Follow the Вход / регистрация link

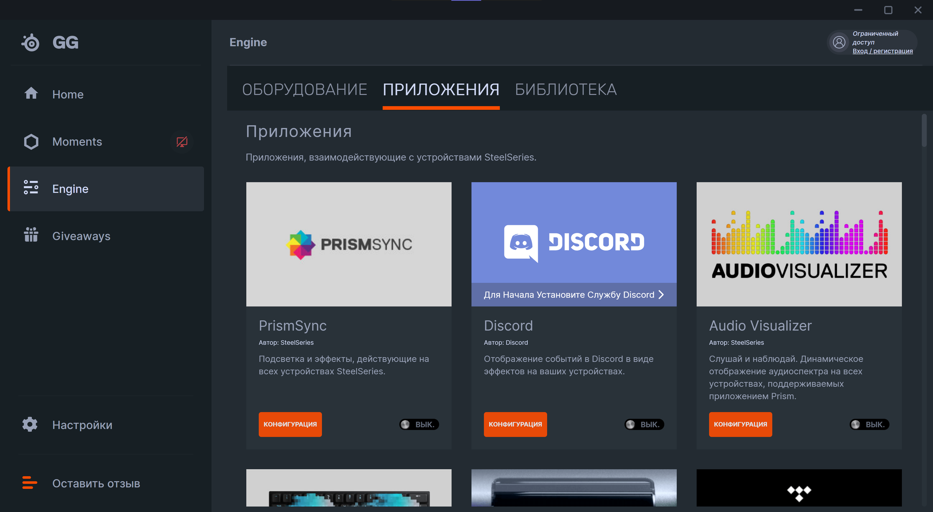[882, 51]
